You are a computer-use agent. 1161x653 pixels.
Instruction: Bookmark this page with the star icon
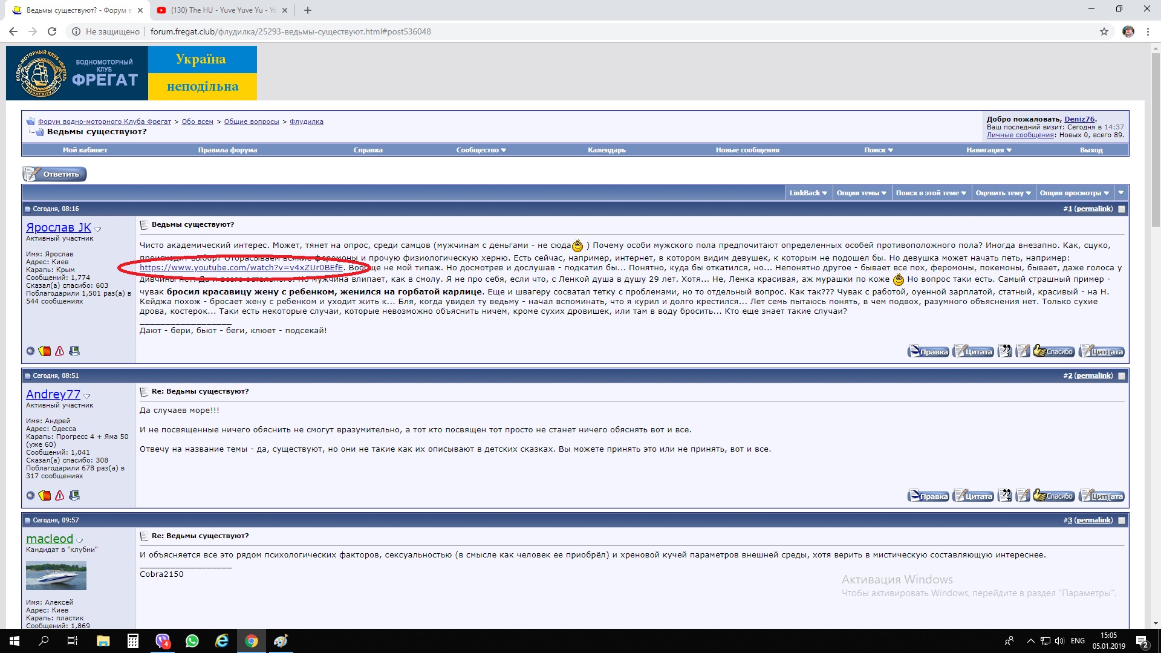[1104, 31]
